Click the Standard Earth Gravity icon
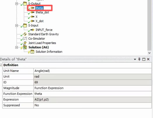The height and width of the screenshot is (118, 153). coord(25,34)
